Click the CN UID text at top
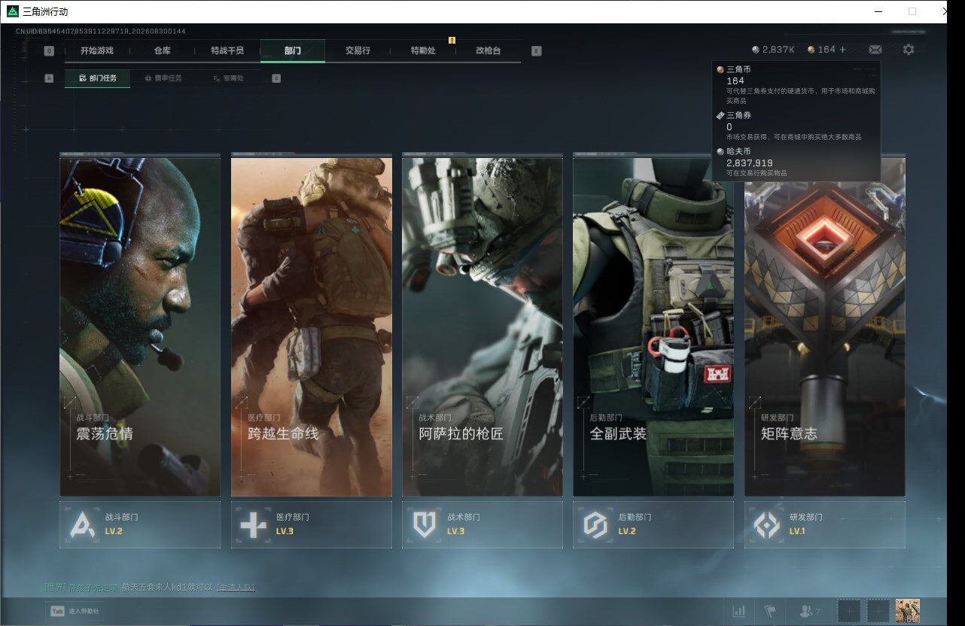965x626 pixels. click(101, 31)
